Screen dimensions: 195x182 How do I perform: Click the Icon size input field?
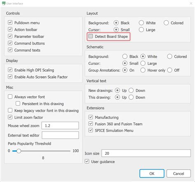pos(146,153)
